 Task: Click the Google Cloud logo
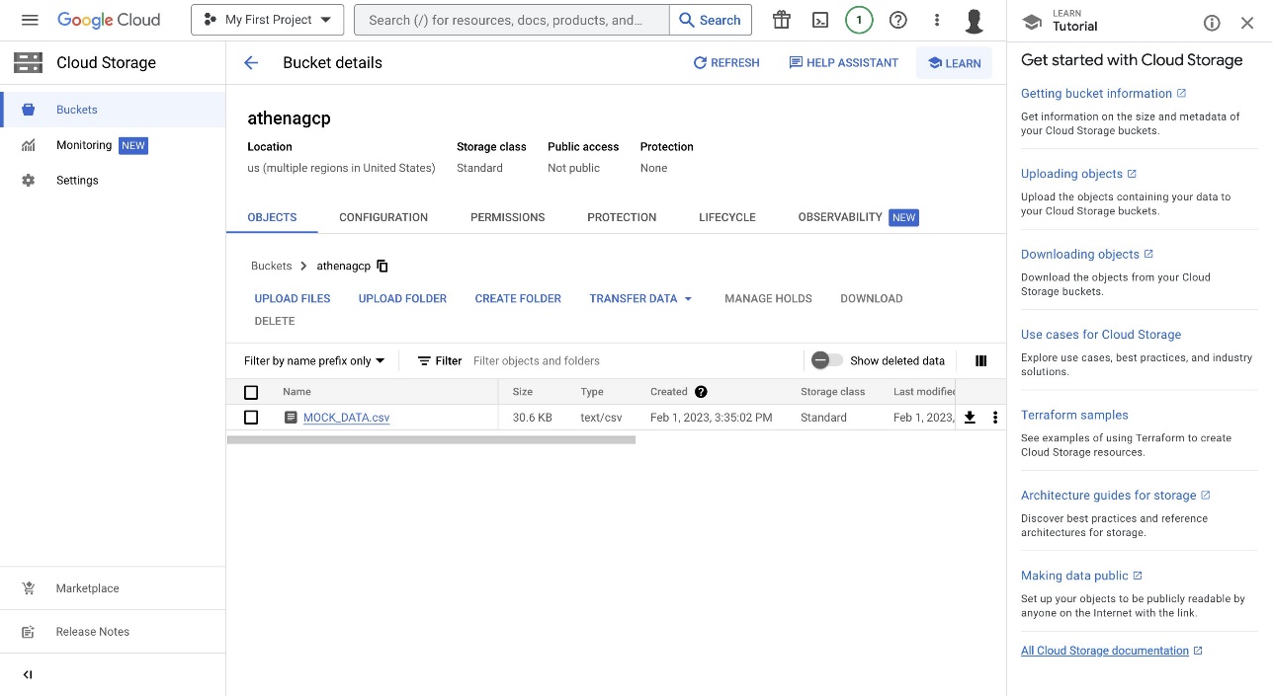pos(109,20)
